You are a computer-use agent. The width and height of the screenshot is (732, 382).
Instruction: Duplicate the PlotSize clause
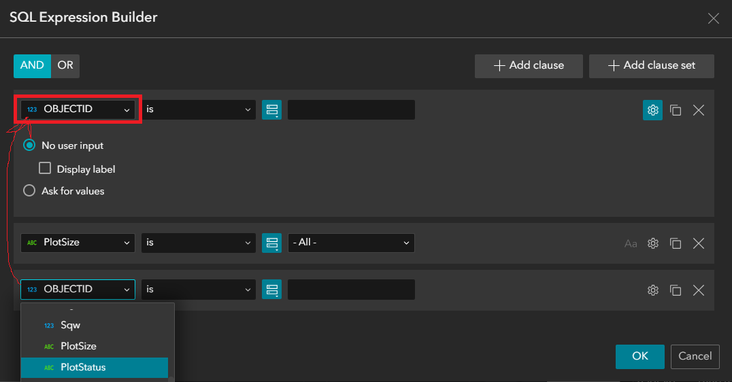(x=676, y=243)
